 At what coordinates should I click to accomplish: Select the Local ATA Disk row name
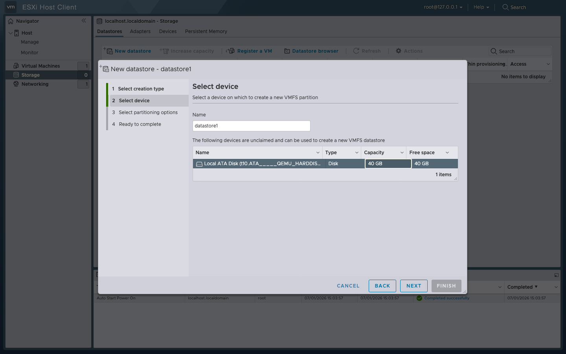pyautogui.click(x=262, y=164)
